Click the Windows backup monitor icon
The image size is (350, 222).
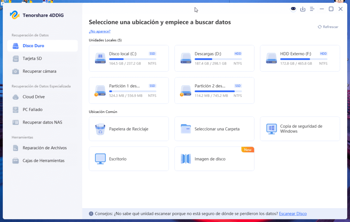click(271, 129)
